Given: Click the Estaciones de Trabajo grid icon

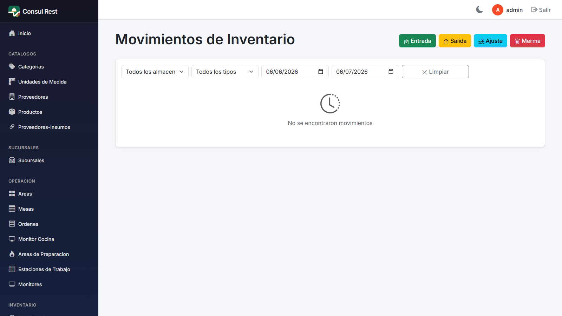Looking at the screenshot, I should click(12, 269).
